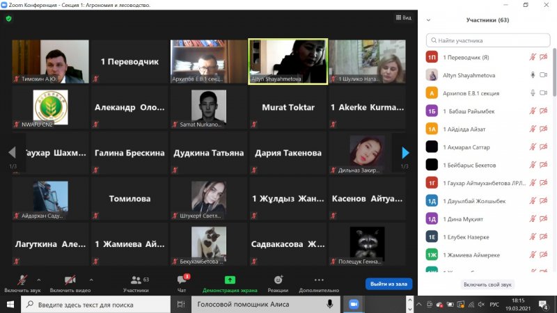Collapse the Участники panel header chevron
The height and width of the screenshot is (313, 557).
(x=428, y=20)
